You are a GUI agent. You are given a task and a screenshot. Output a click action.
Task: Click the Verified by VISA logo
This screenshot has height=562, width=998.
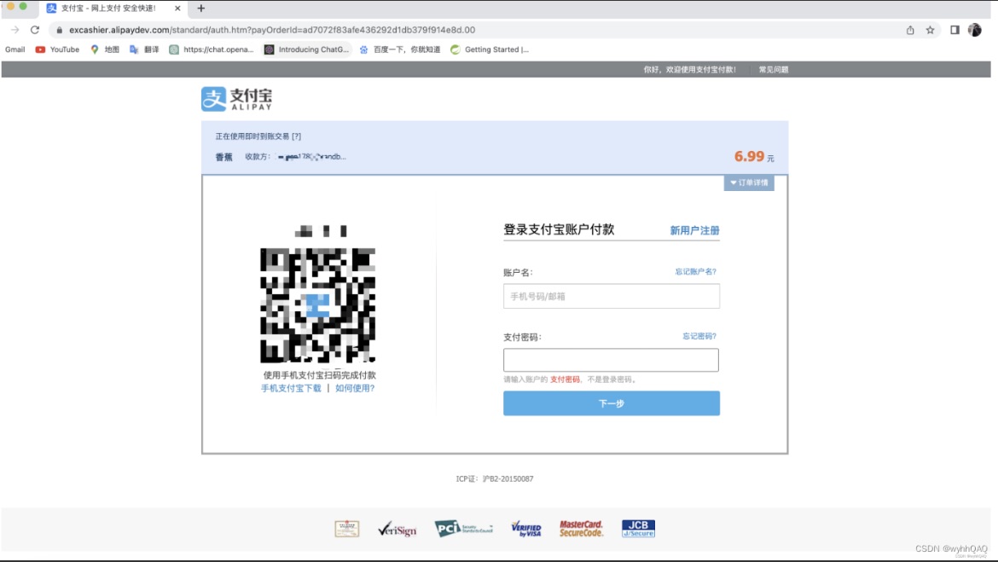tap(526, 529)
